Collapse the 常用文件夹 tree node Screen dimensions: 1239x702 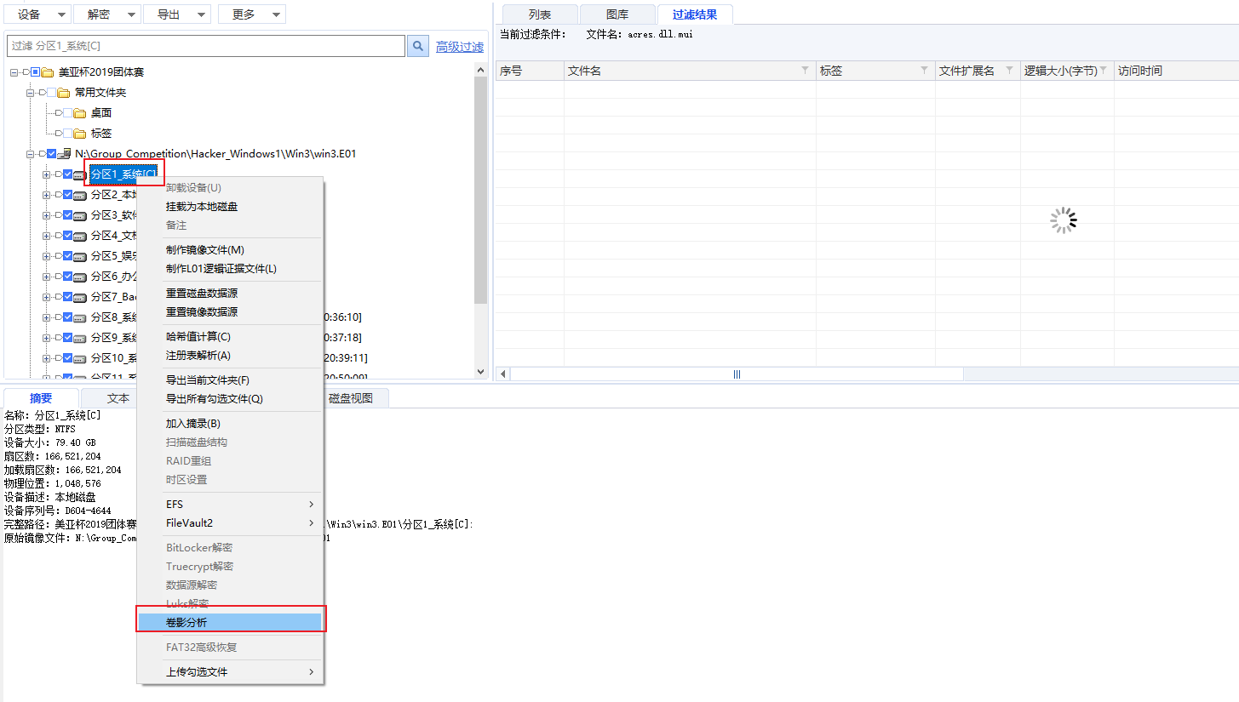[x=31, y=93]
